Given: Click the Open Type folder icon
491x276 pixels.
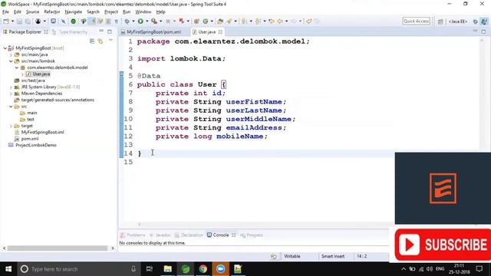Looking at the screenshot, I should [x=220, y=21].
